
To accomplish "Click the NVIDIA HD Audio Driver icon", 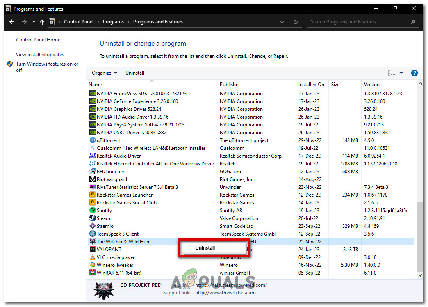I will [93, 117].
